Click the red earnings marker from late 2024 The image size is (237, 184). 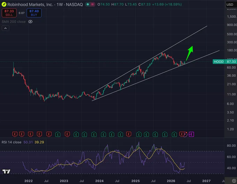click(129, 134)
